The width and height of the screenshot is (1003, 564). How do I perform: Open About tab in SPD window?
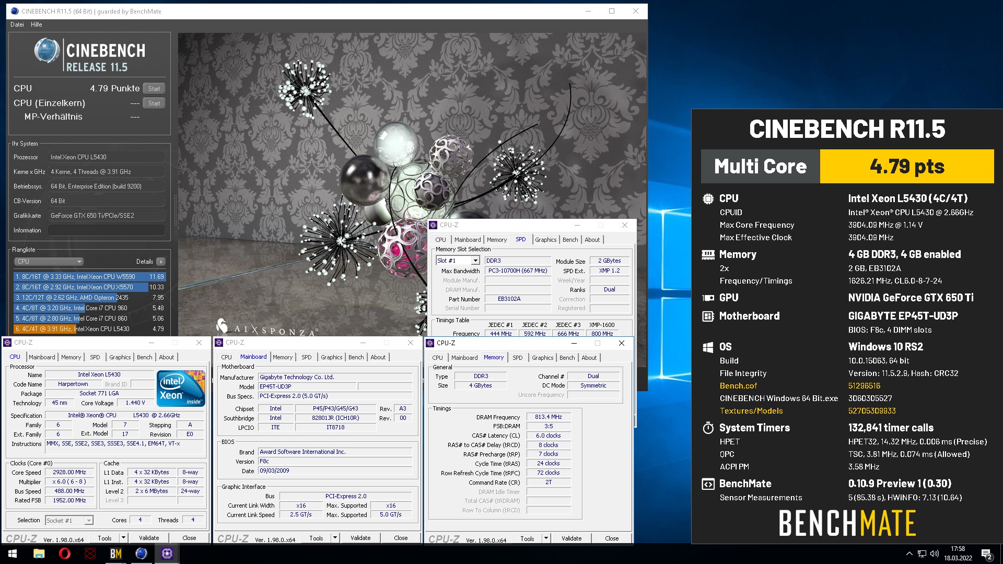point(592,240)
